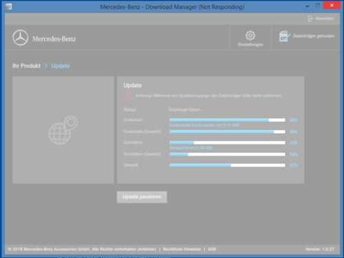Click the Gesamt row label
Image resolution: width=344 pixels, height=258 pixels.
[131, 165]
